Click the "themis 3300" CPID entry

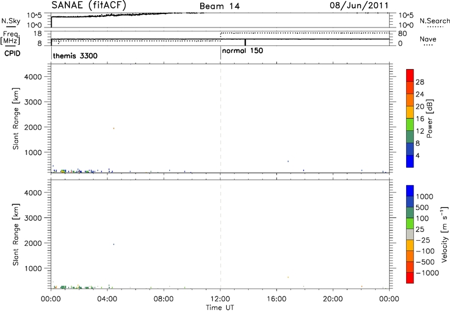point(75,56)
